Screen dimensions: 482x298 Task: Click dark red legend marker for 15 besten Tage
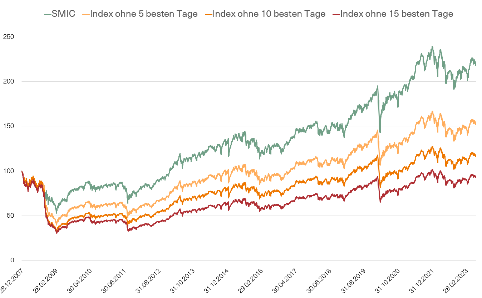[336, 14]
